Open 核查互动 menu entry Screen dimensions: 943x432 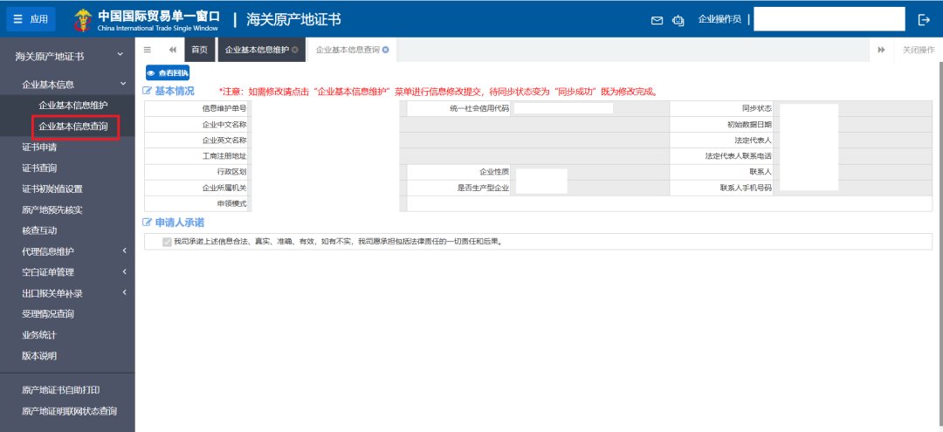(x=39, y=230)
